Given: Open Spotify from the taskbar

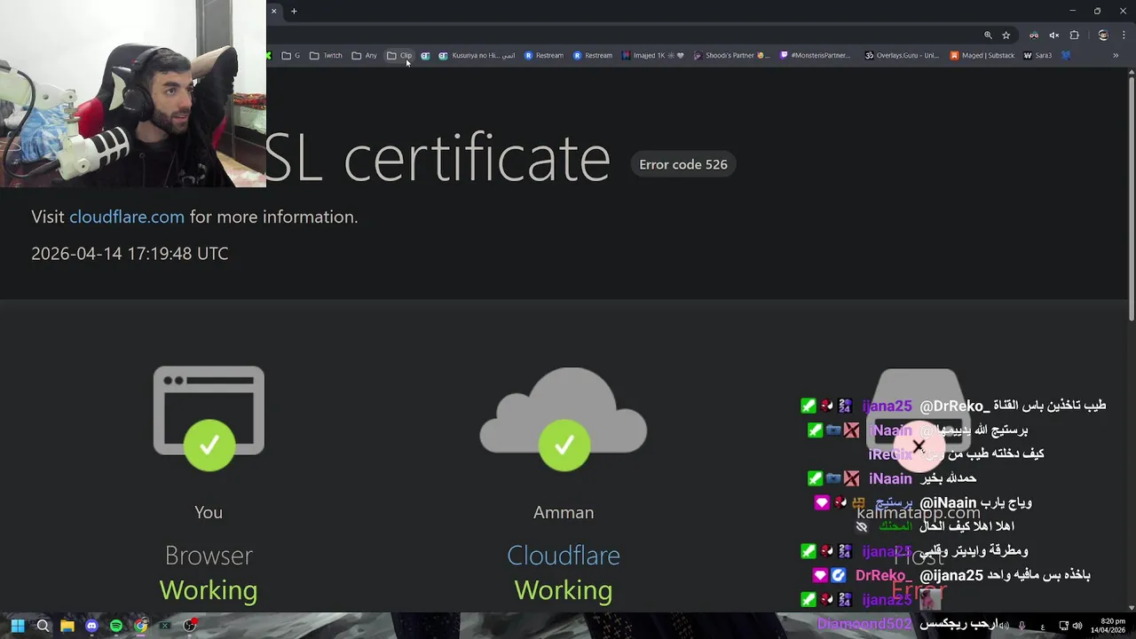Looking at the screenshot, I should pos(116,626).
